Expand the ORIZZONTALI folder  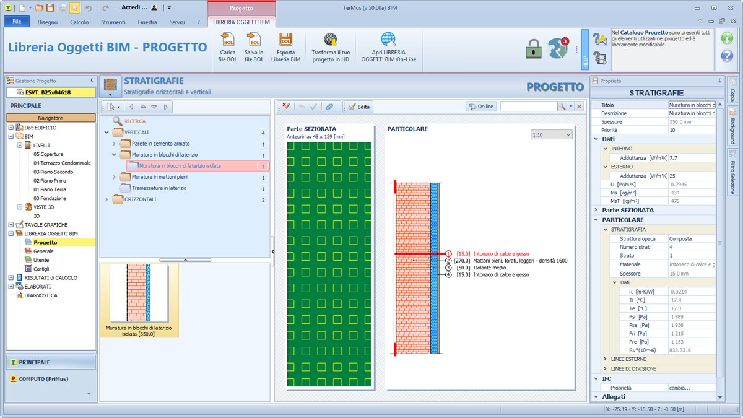click(106, 199)
